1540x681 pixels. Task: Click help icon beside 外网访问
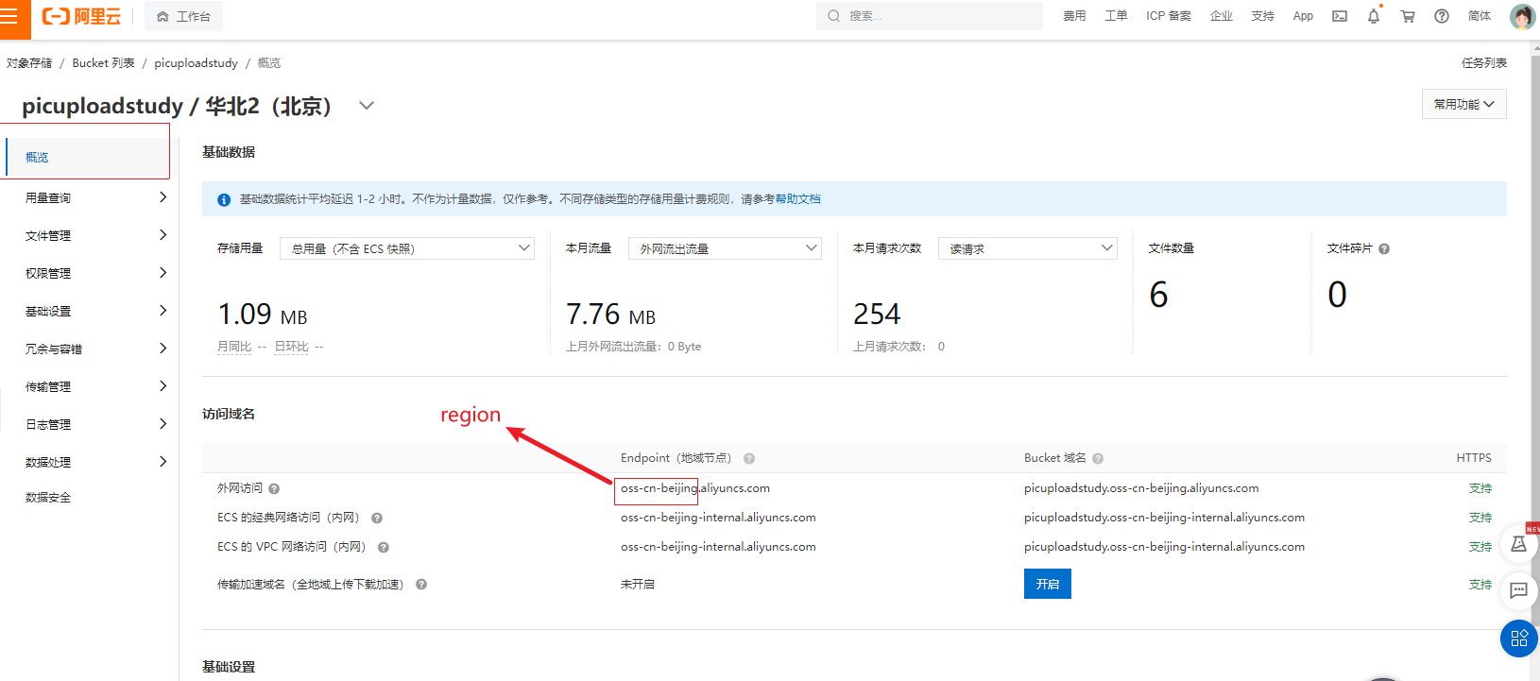click(x=274, y=489)
